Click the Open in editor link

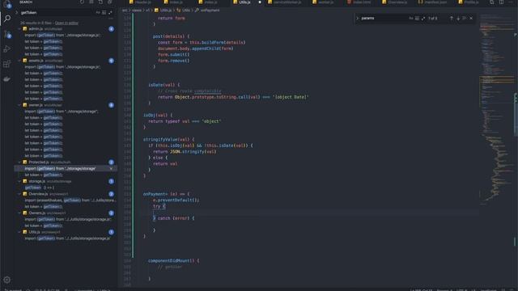(66, 23)
